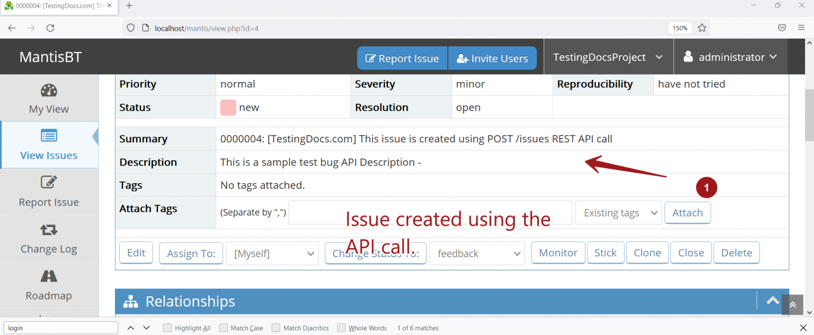Enable Match Case in the find bar
The width and height of the screenshot is (814, 335).
tap(222, 328)
